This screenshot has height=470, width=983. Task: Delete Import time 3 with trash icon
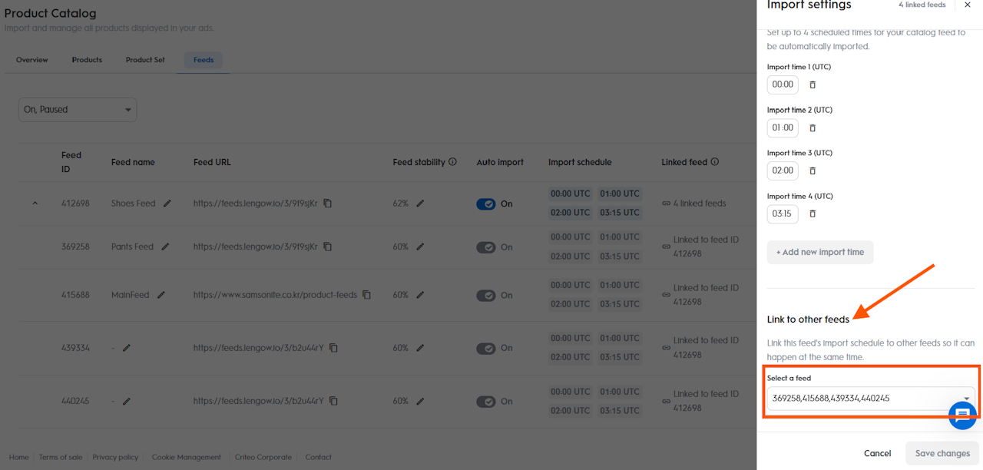(x=813, y=170)
